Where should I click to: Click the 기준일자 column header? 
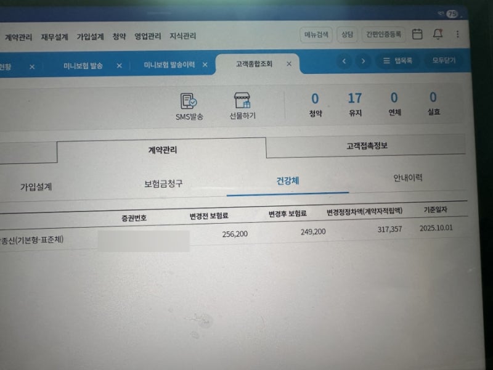pos(436,210)
